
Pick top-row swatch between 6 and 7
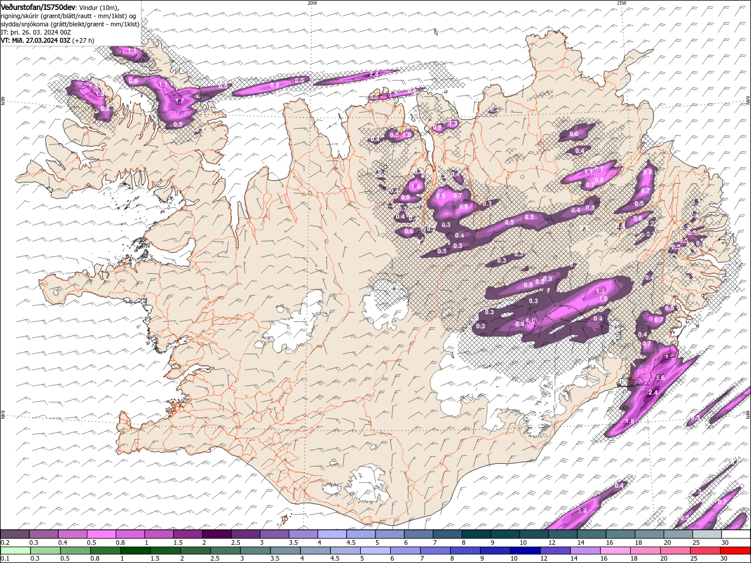click(x=419, y=534)
